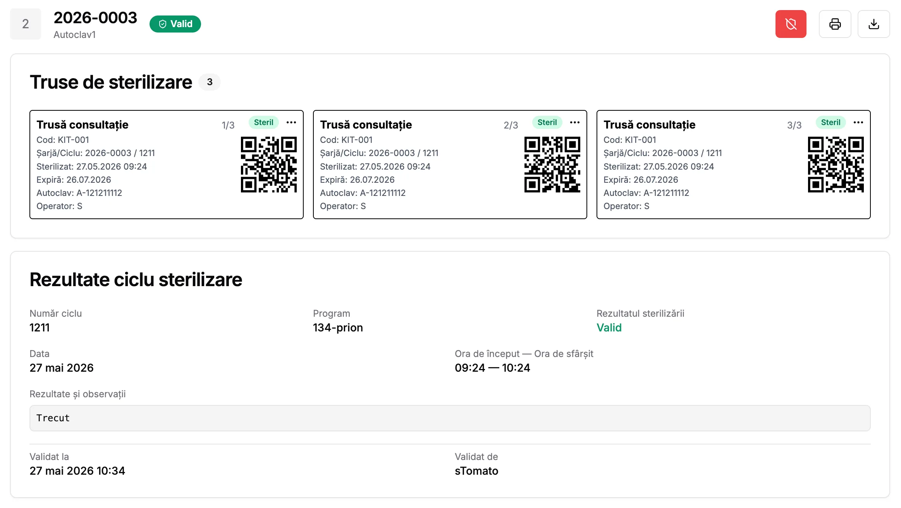The height and width of the screenshot is (508, 901).
Task: Click Operator: S on card 3/3
Action: (x=626, y=206)
